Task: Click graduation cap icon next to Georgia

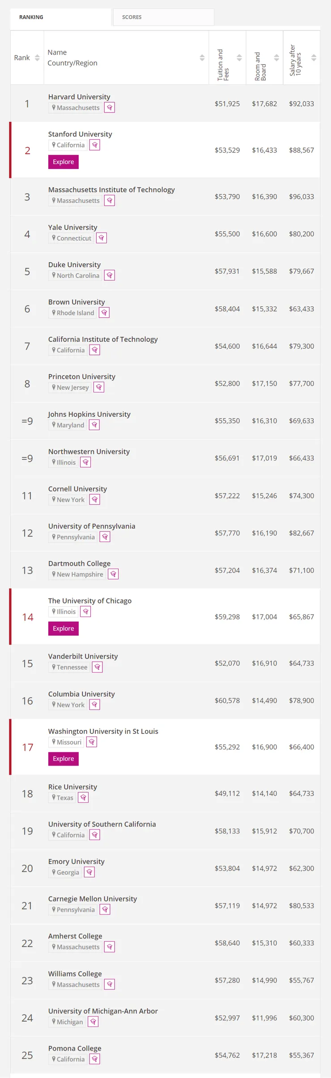Action: [89, 872]
